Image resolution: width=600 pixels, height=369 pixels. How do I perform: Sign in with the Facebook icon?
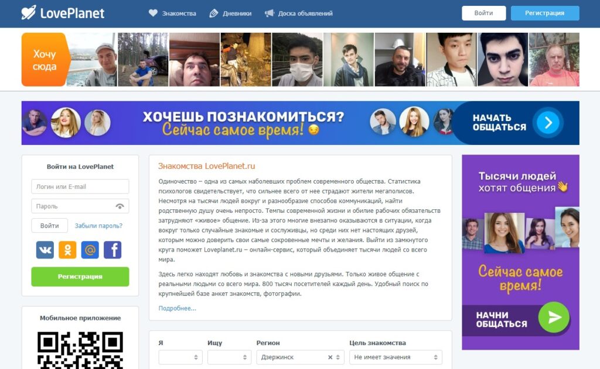point(112,250)
